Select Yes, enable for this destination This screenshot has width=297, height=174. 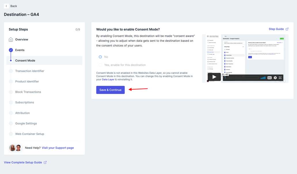pos(100,65)
